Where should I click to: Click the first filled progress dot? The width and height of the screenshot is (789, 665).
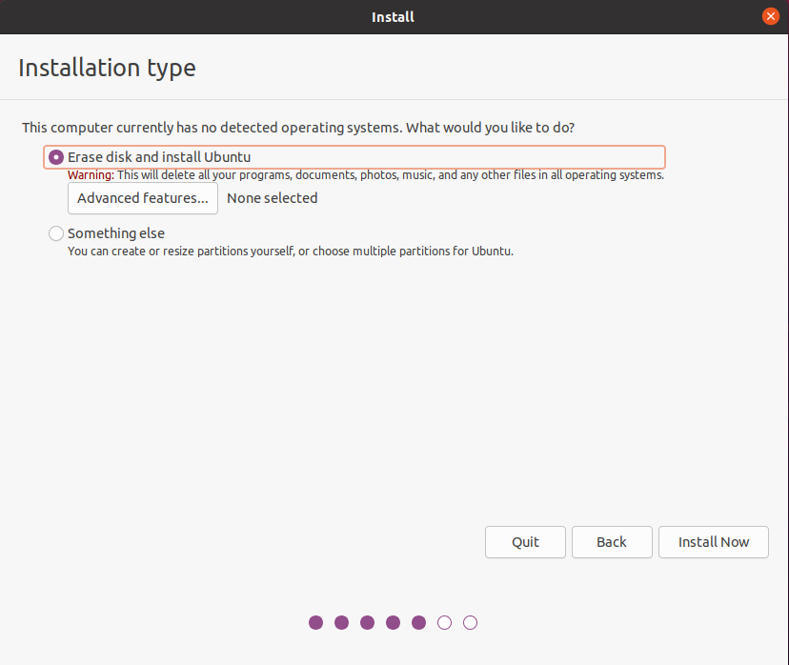click(x=316, y=623)
